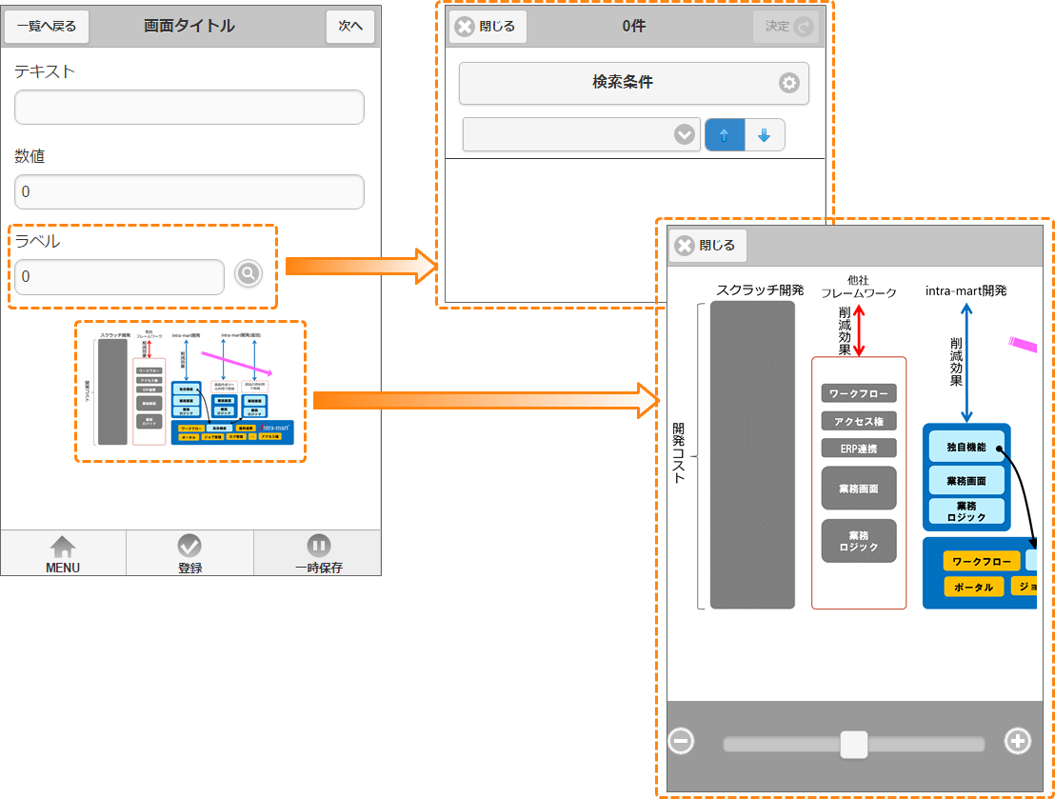Image resolution: width=1055 pixels, height=799 pixels.
Task: Close the image viewer with 閉じる
Action: pos(707,245)
